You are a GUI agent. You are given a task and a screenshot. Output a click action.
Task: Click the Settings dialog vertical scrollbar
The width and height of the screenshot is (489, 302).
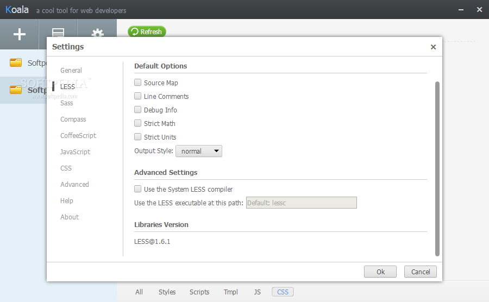click(x=437, y=168)
